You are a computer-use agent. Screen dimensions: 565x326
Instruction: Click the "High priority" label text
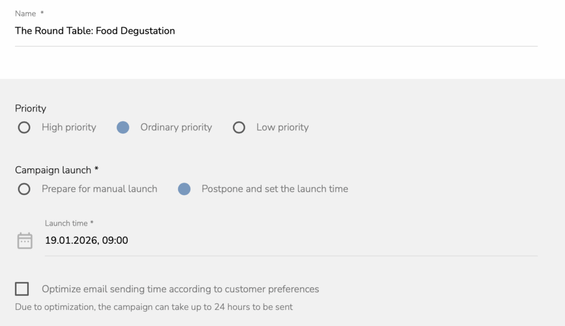pos(69,127)
